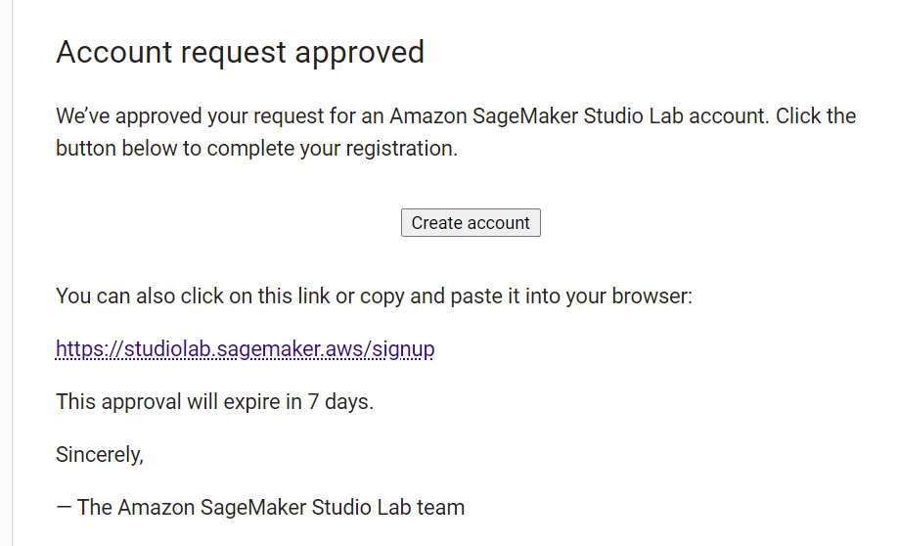Screen dimensions: 898x546
Task: Click 'paste it into your browser:' text
Action: click(571, 296)
